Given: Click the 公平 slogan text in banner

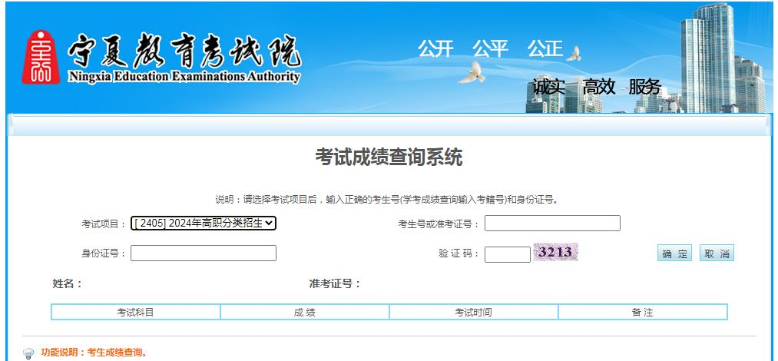Looking at the screenshot, I should [x=490, y=49].
